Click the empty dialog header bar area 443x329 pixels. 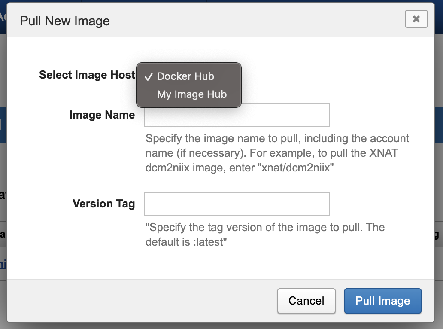(258, 21)
